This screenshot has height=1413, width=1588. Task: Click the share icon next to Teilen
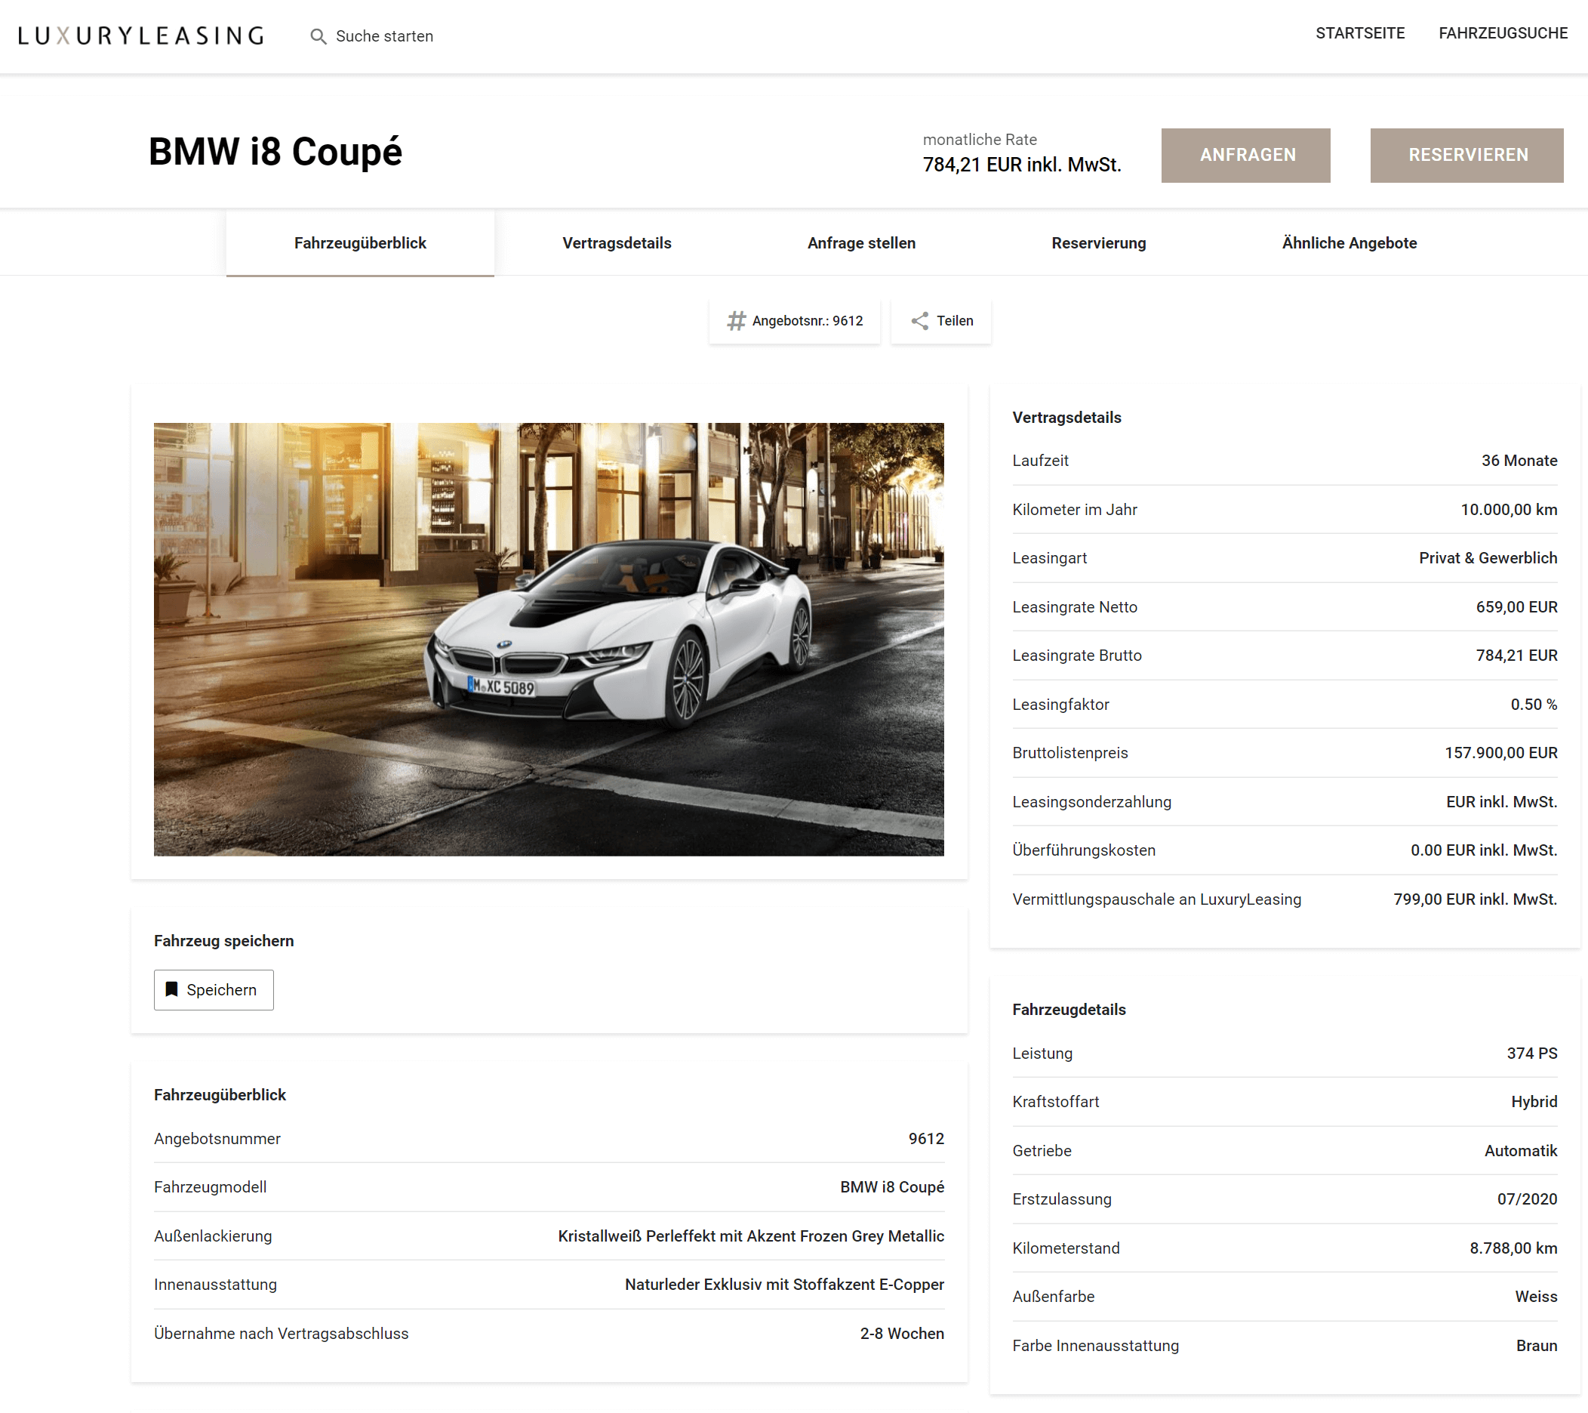[x=920, y=321]
